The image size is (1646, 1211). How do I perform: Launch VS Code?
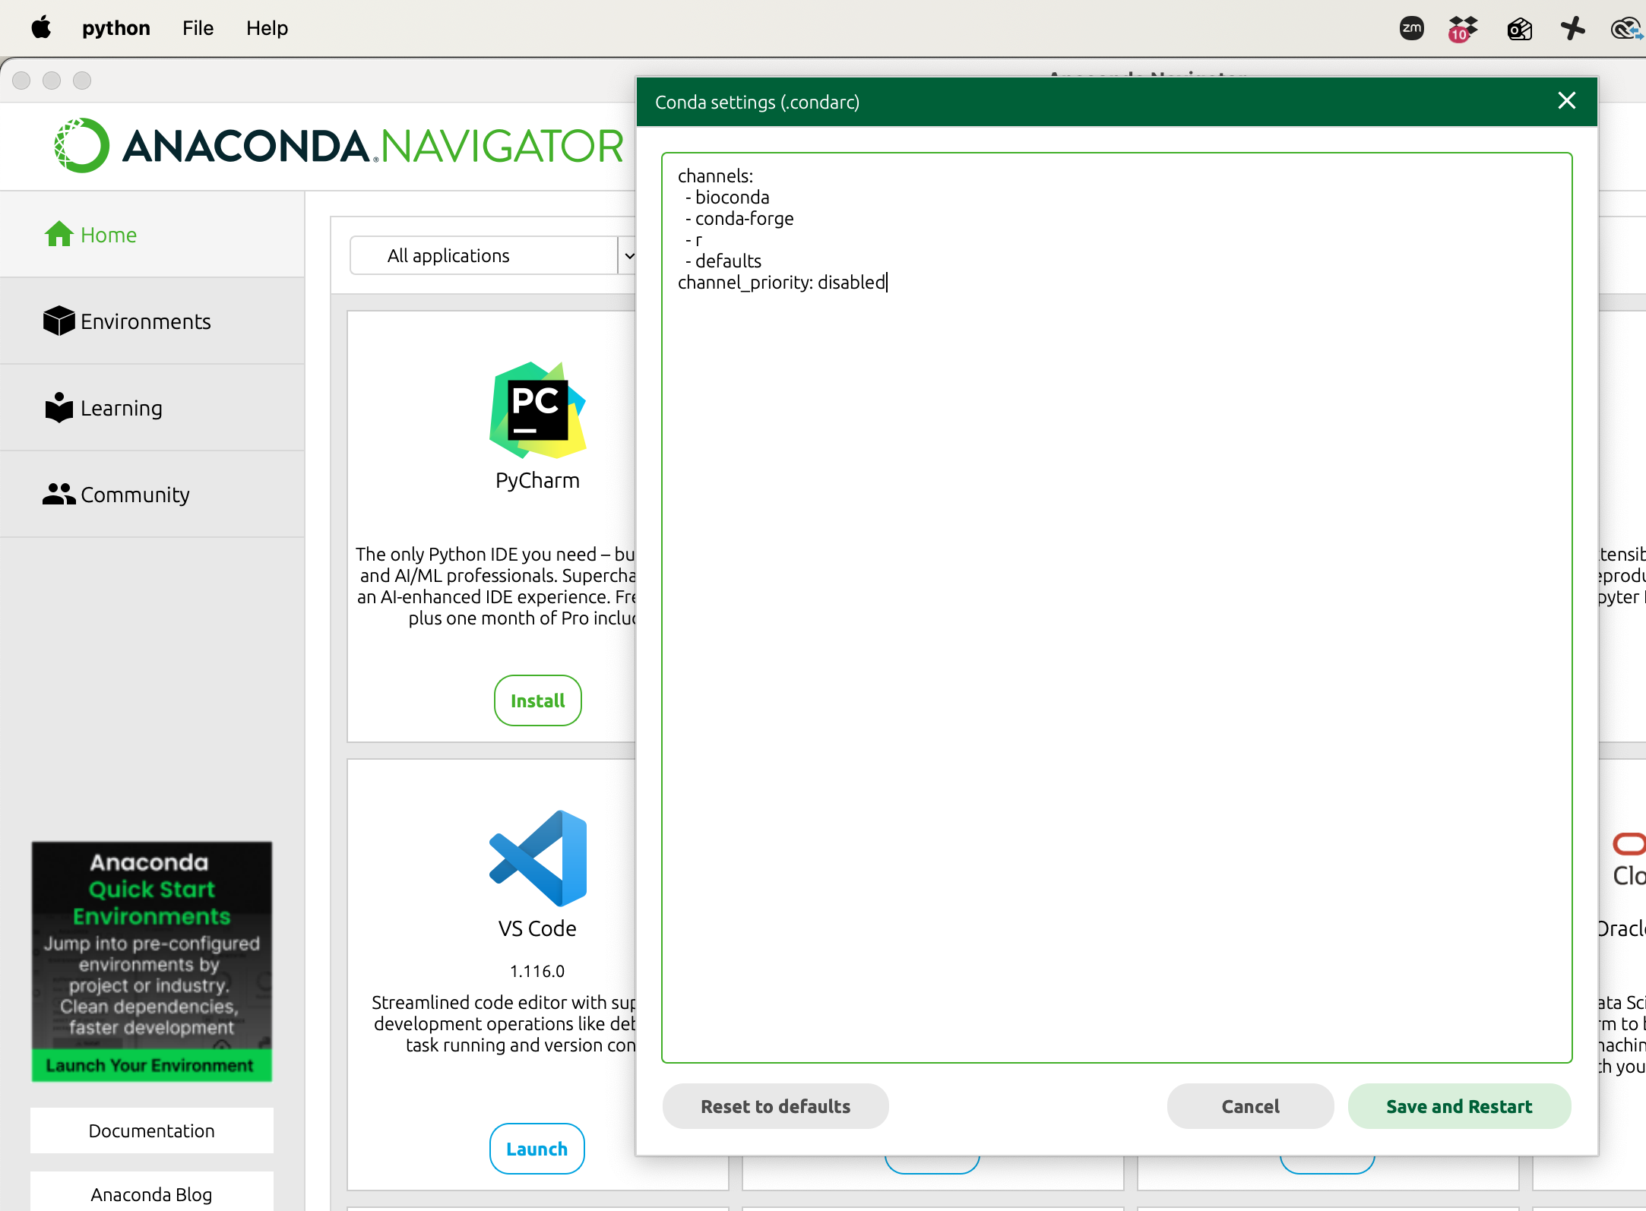537,1149
